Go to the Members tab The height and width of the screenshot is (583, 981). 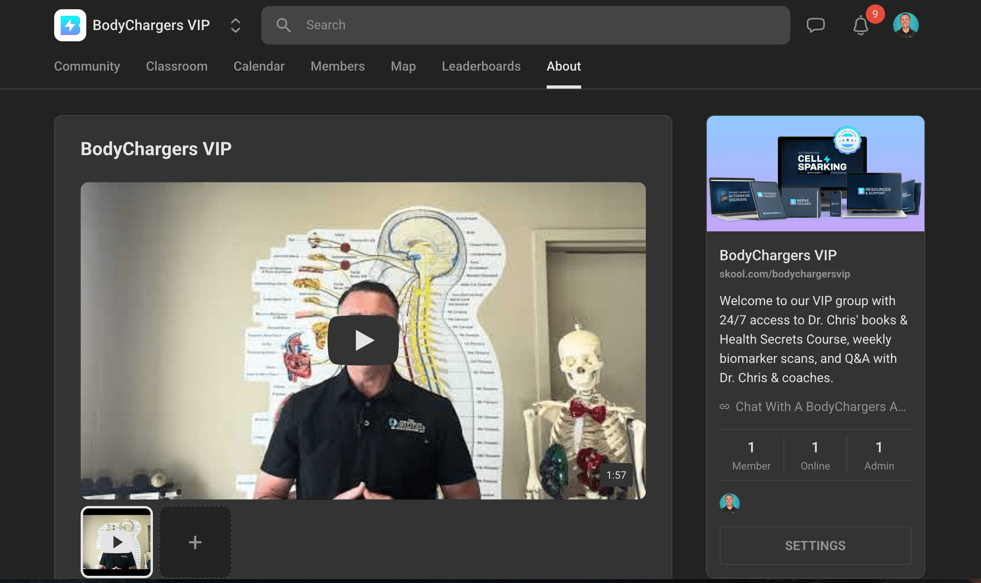coord(338,66)
